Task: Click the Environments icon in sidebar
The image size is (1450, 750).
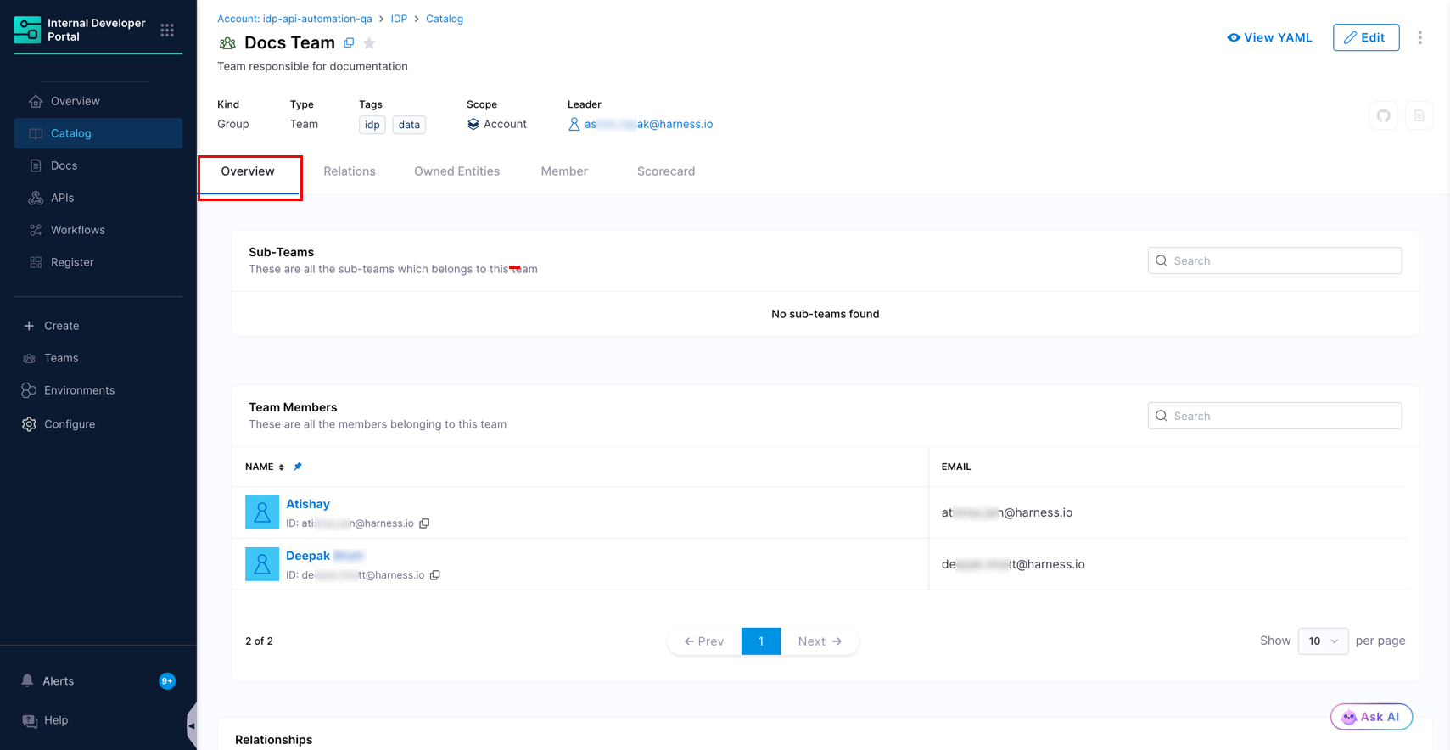Action: point(29,390)
